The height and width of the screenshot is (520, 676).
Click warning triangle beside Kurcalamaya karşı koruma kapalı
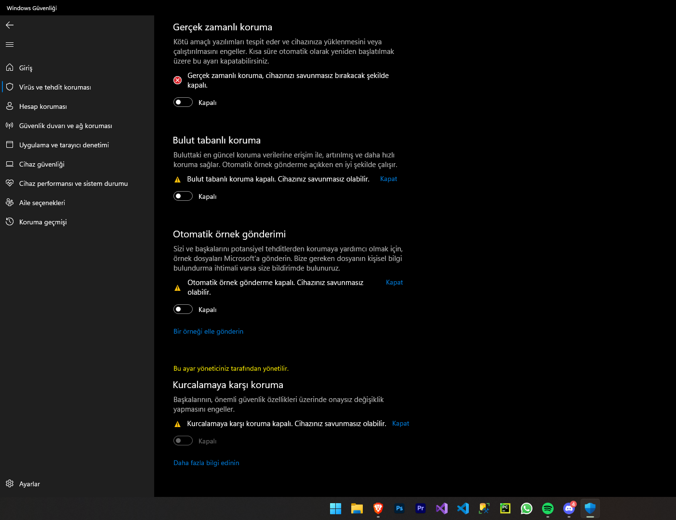[177, 424]
